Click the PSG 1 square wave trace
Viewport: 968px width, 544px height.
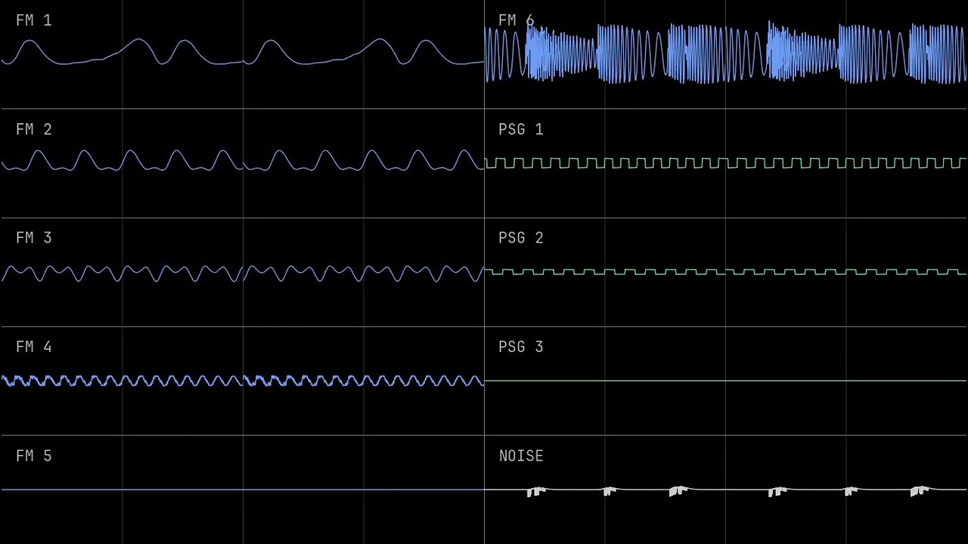tap(725, 163)
